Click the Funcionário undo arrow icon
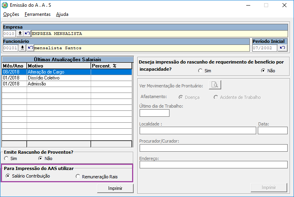The width and height of the screenshot is (294, 197). [30, 48]
